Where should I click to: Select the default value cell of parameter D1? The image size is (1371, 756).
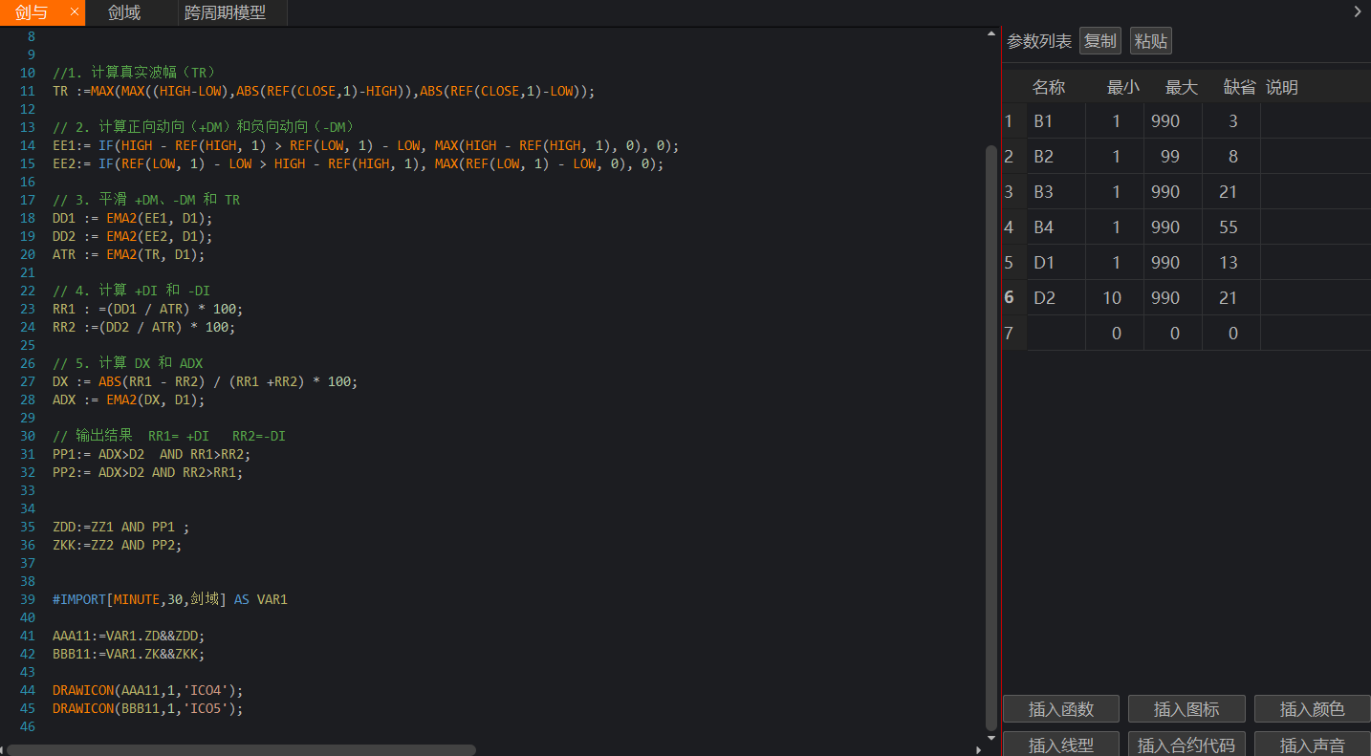(x=1230, y=262)
